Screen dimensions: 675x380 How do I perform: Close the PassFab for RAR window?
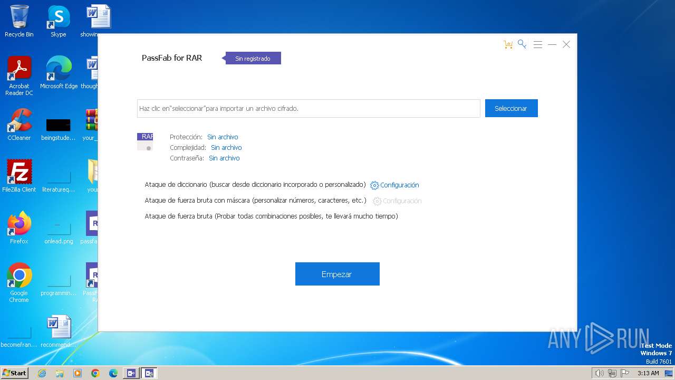(x=566, y=45)
